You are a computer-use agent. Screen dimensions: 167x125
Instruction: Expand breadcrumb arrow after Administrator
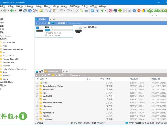coord(83,23)
